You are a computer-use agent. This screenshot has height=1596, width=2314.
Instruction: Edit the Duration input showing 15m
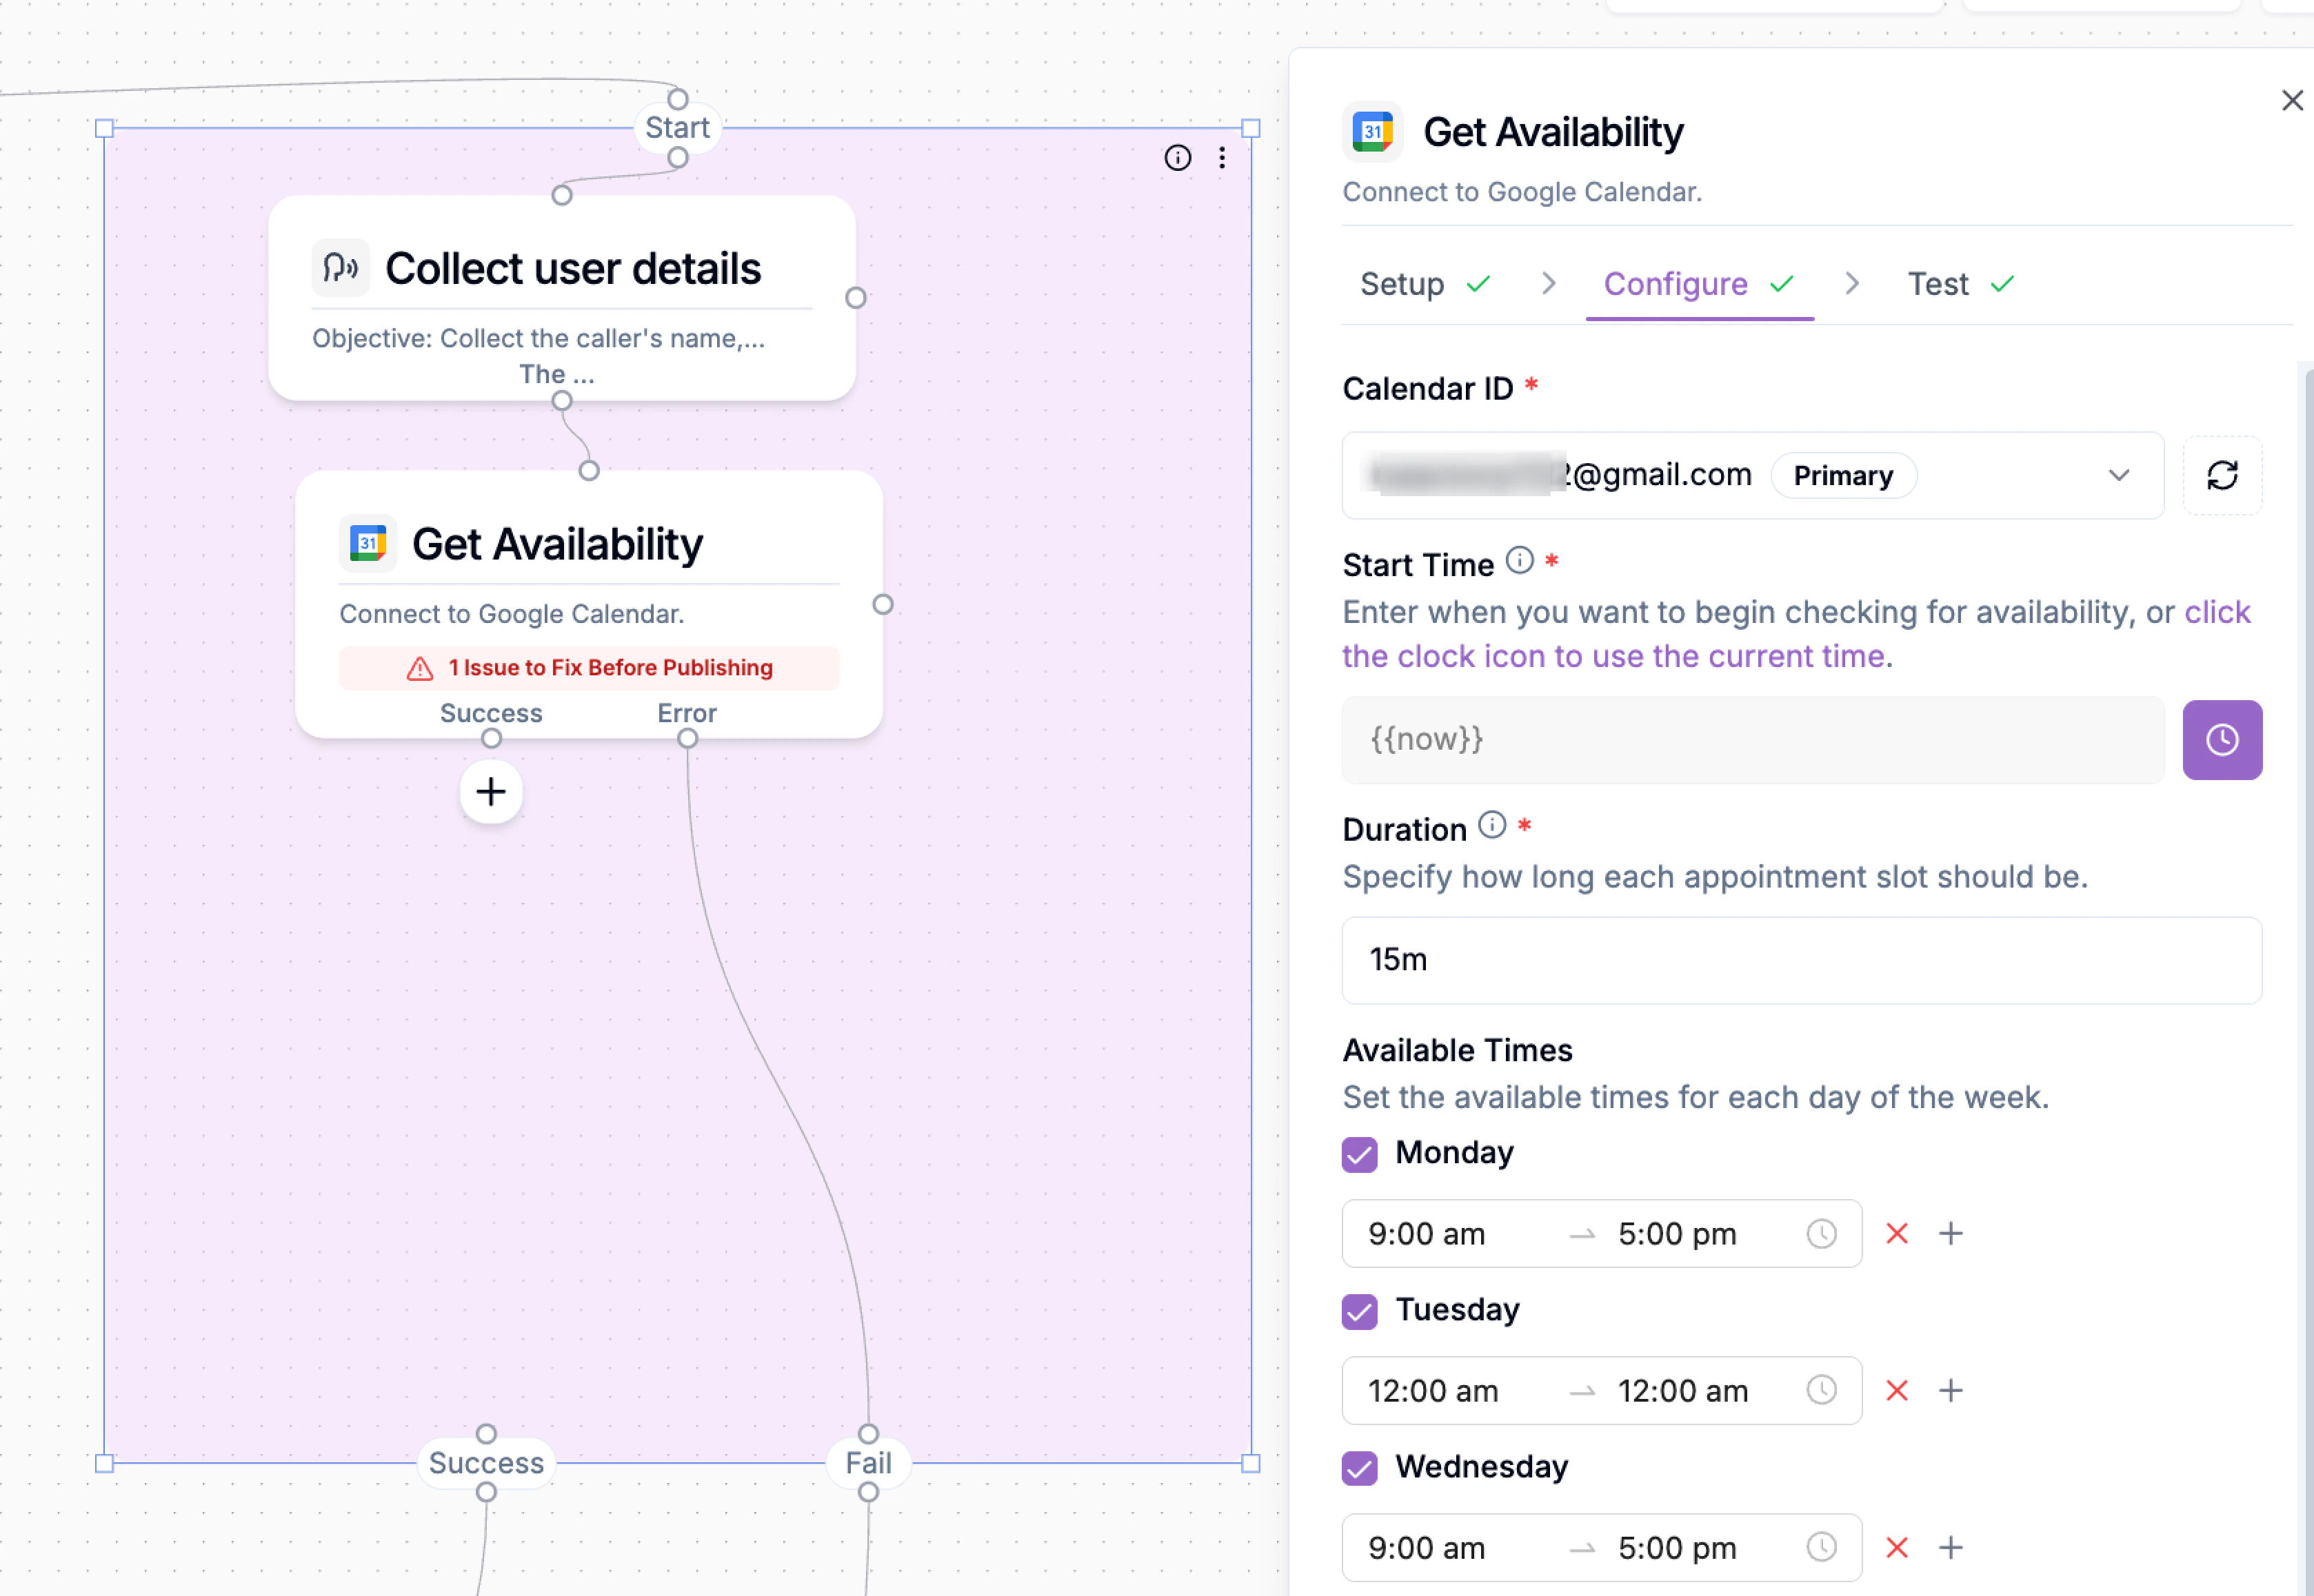click(x=1801, y=959)
